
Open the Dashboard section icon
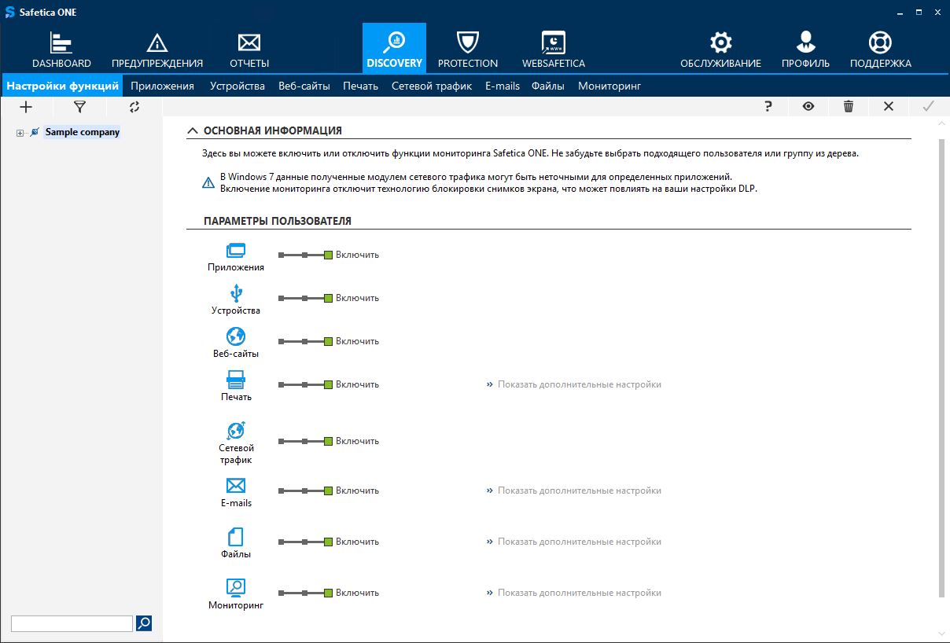61,43
